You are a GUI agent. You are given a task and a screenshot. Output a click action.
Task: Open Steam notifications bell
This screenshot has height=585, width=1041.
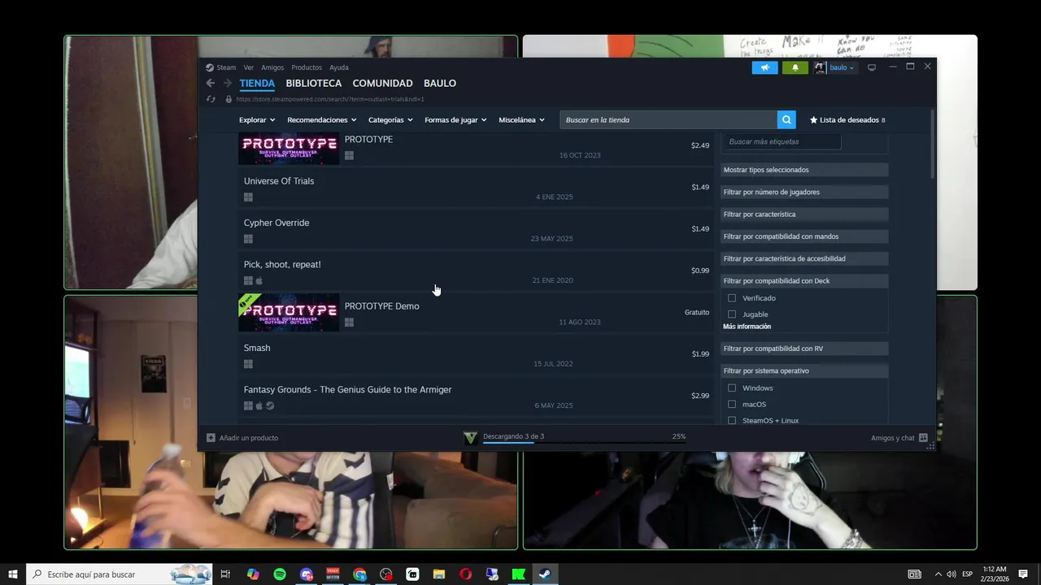point(795,67)
